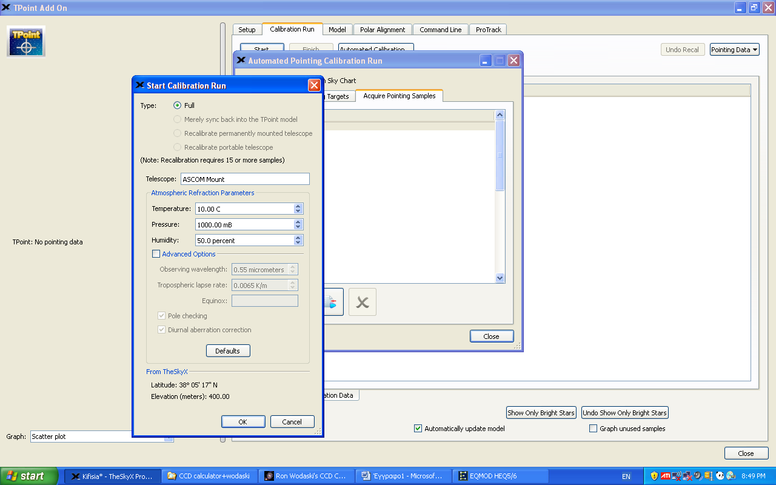Click Undo Show Only Bright Stars
Viewport: 776px width, 485px height.
pyautogui.click(x=625, y=413)
